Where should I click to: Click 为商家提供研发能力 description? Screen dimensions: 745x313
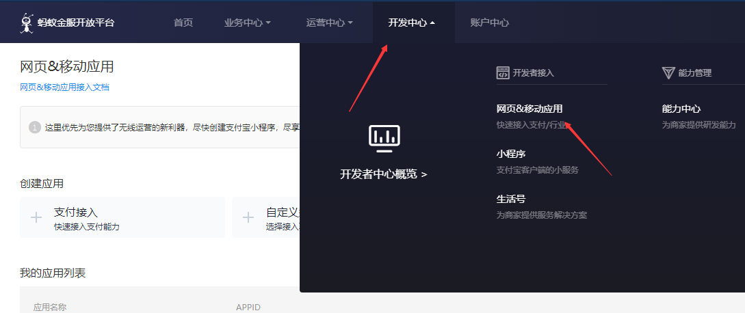click(698, 125)
